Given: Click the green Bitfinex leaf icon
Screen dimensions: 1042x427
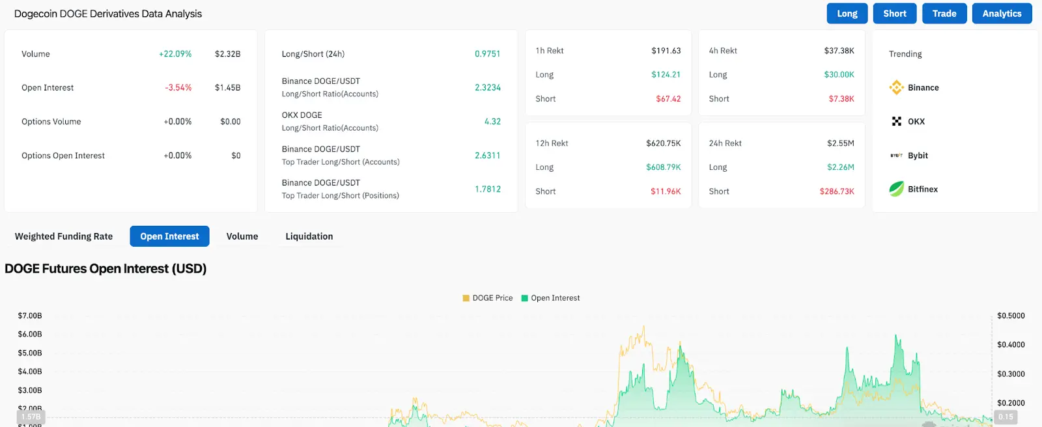Looking at the screenshot, I should click(x=896, y=189).
